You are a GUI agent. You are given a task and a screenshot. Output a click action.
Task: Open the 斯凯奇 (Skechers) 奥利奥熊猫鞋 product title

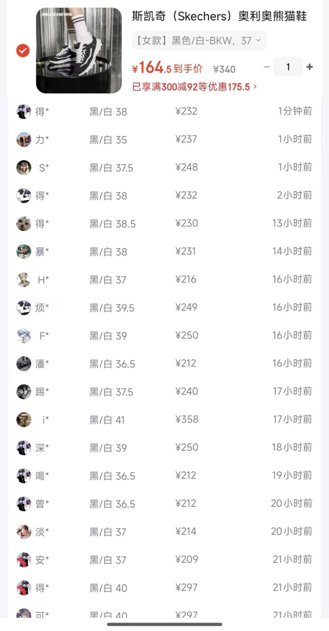click(x=219, y=16)
